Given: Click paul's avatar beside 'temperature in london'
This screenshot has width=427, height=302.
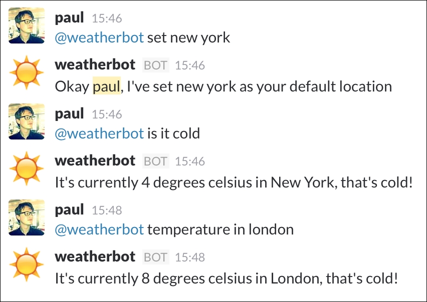Looking at the screenshot, I should (27, 217).
